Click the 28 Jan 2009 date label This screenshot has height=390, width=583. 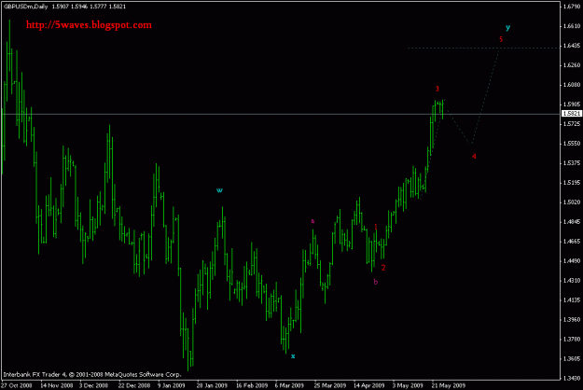(x=212, y=385)
